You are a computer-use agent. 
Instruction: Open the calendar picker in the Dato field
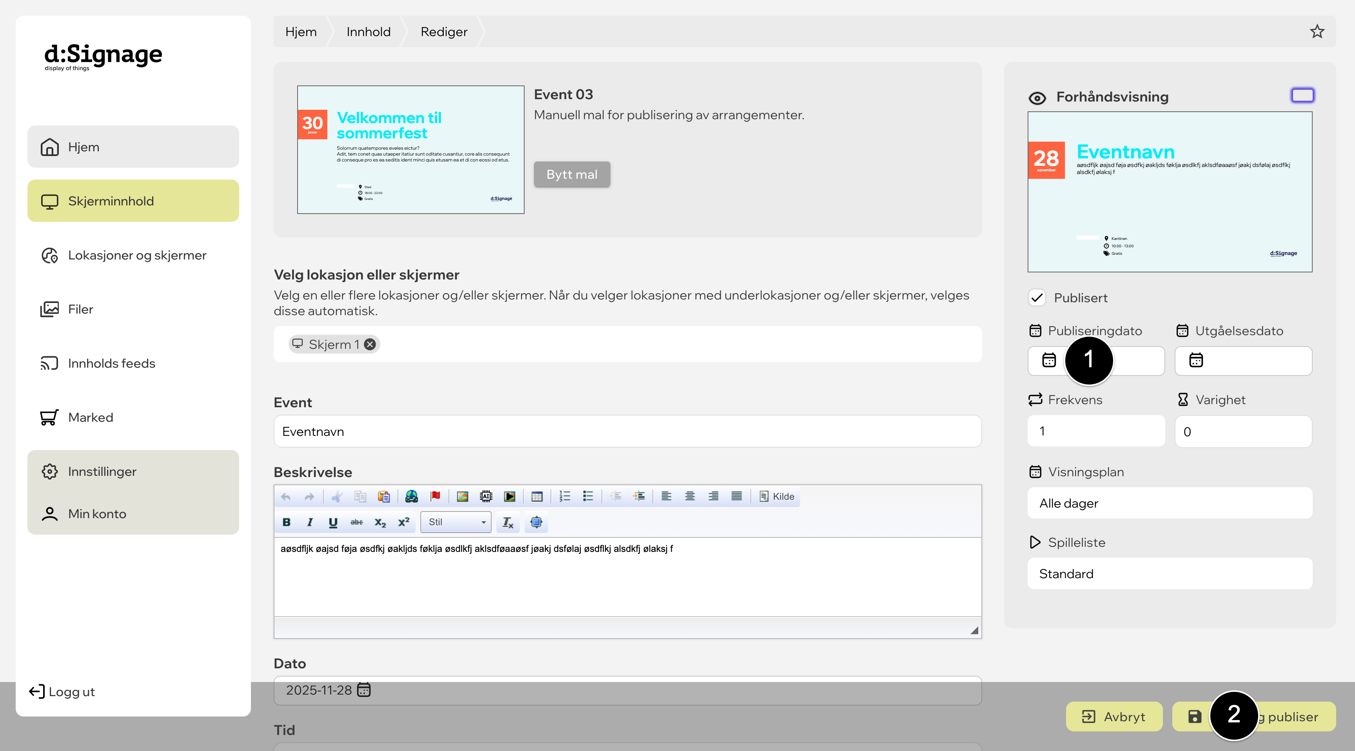364,689
